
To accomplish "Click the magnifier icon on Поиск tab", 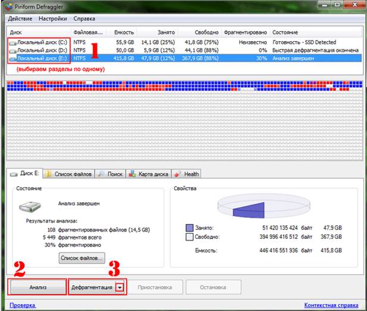I will [x=101, y=174].
